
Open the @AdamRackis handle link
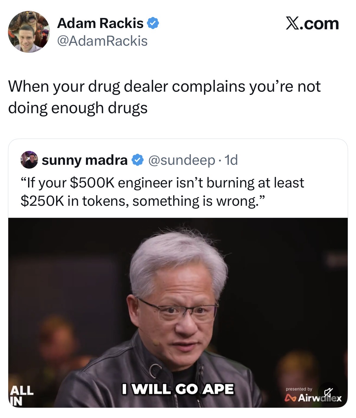point(102,41)
